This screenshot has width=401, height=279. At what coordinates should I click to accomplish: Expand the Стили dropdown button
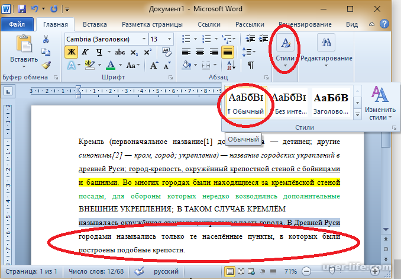click(x=285, y=66)
